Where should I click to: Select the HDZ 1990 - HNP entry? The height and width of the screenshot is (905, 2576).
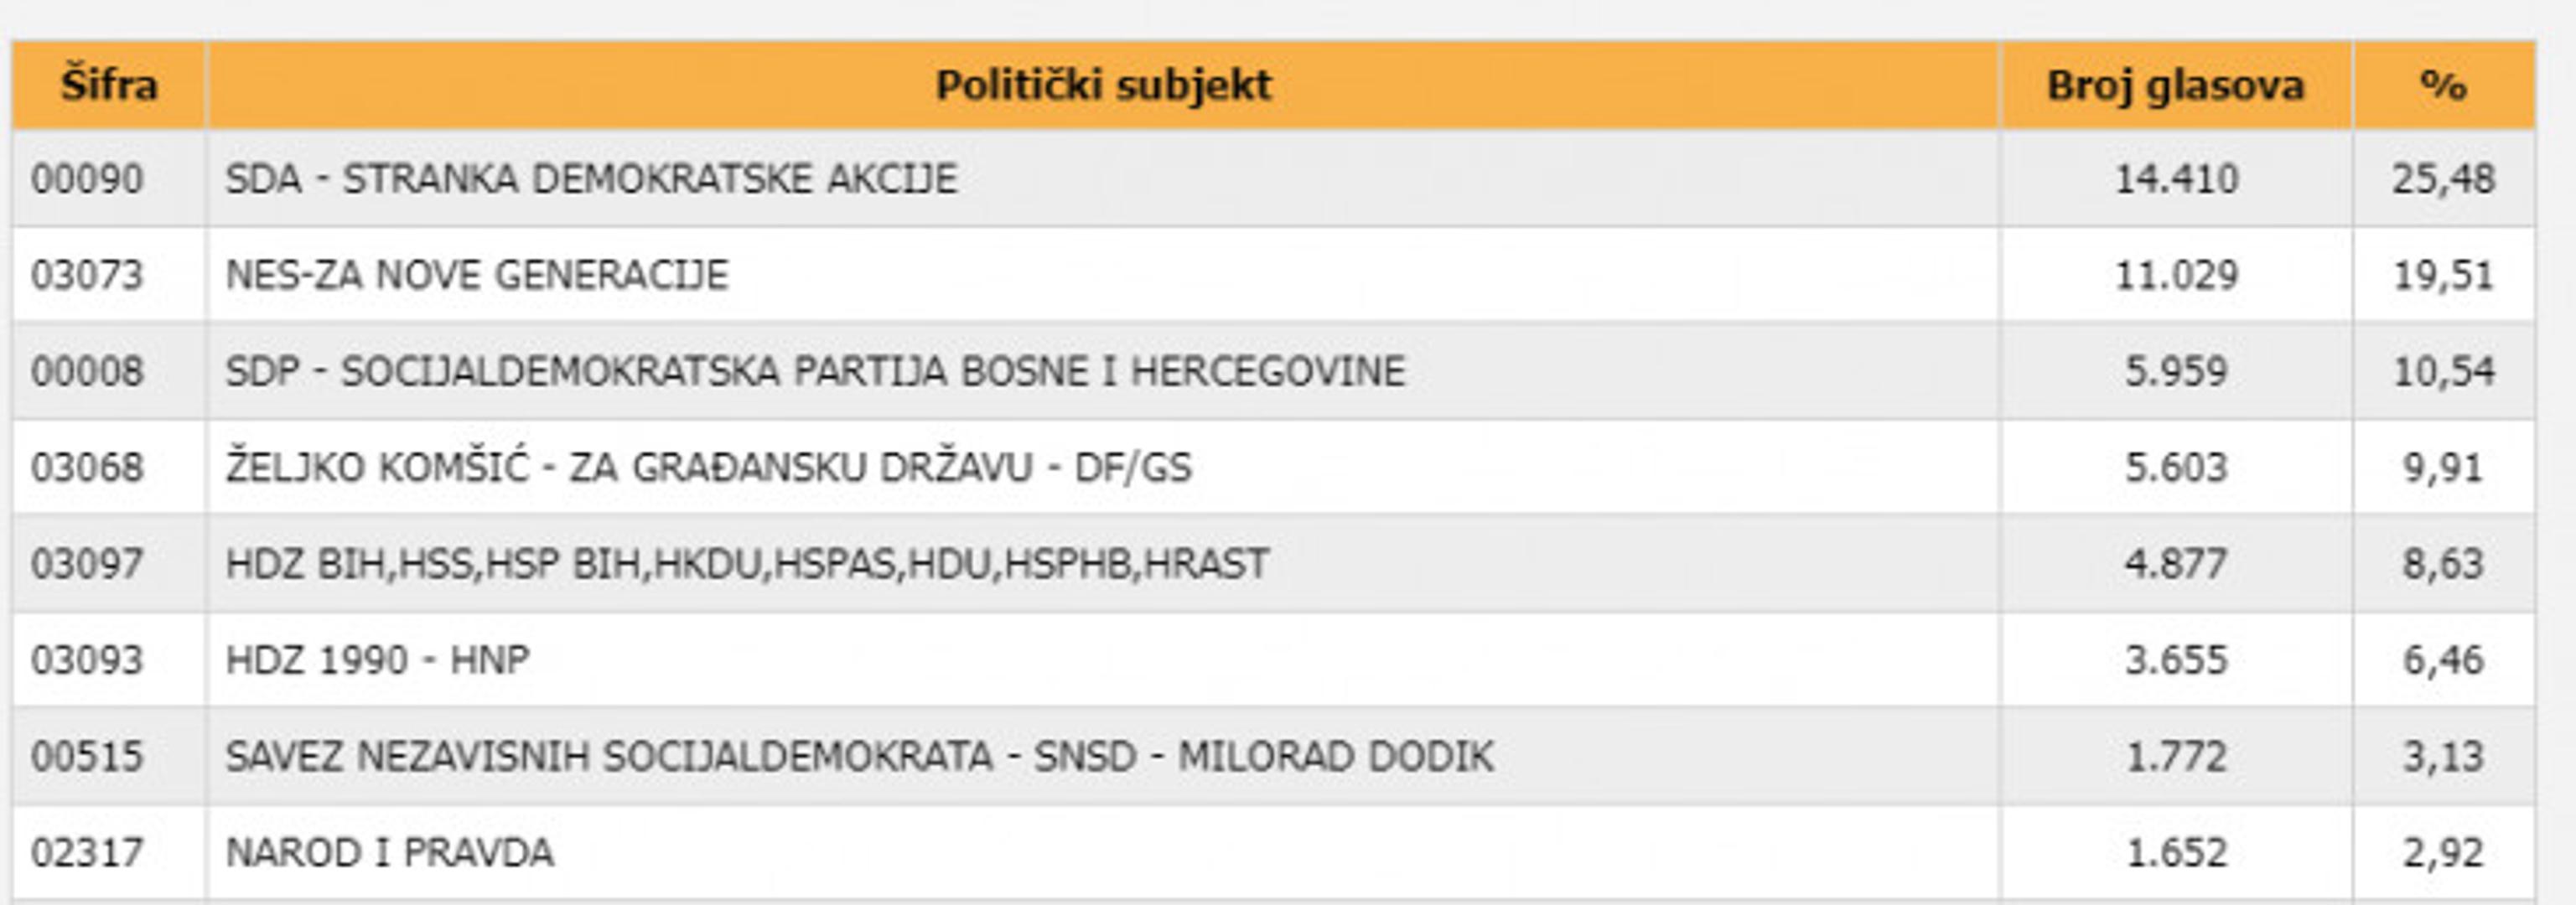point(377,660)
